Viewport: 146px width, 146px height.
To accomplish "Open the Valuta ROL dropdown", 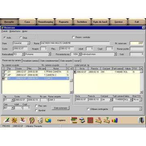I will click(131, 100).
